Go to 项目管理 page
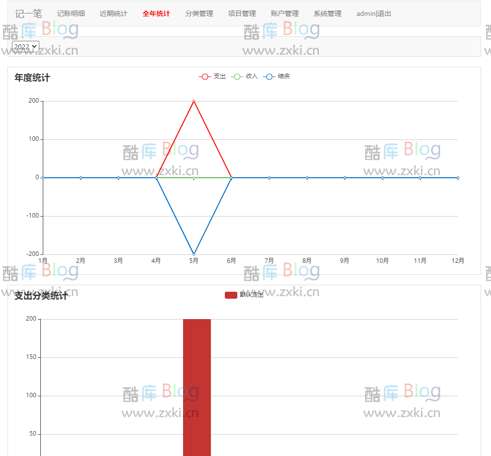Screen dimensions: 491x456 [x=242, y=14]
